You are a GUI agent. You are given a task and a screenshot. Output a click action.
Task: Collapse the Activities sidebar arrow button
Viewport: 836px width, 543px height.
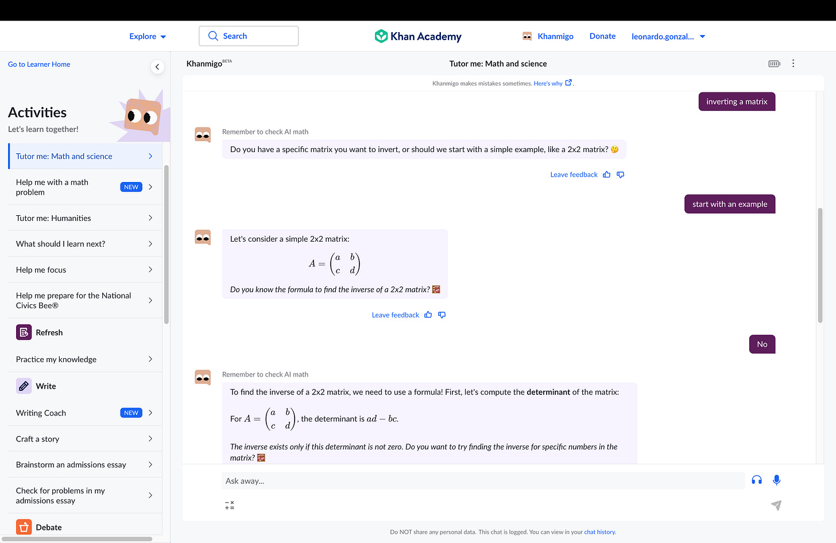[x=157, y=67]
